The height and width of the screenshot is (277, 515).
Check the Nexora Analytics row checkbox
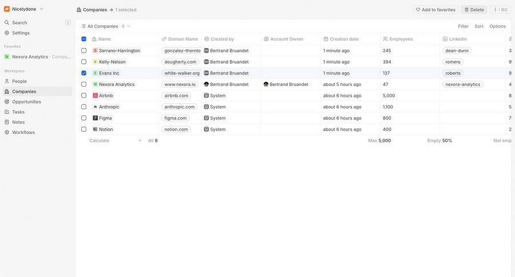pyautogui.click(x=84, y=85)
